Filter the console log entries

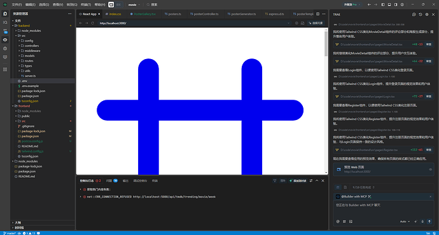(x=275, y=181)
